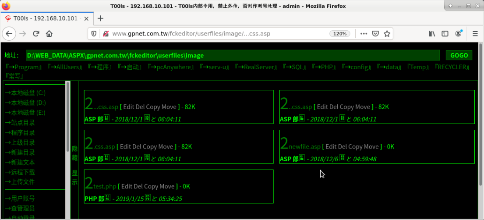The height and width of the screenshot is (220, 484).
Task: Open the Library icon
Action: [432, 34]
